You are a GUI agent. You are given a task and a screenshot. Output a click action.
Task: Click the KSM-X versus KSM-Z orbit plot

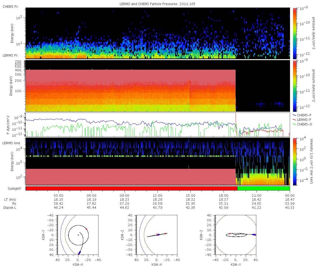click(x=157, y=235)
